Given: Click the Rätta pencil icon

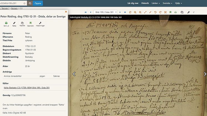Looking at the screenshot, I should pos(14,23).
